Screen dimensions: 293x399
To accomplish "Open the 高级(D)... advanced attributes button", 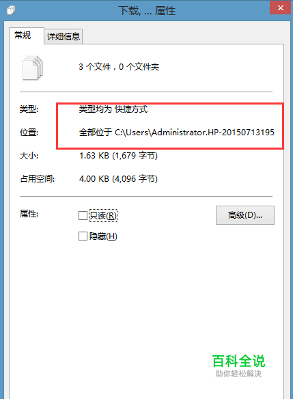I will [x=245, y=215].
